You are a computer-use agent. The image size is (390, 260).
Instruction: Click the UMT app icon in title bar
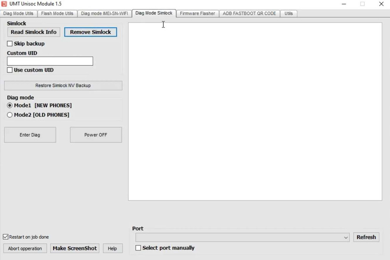click(4, 4)
